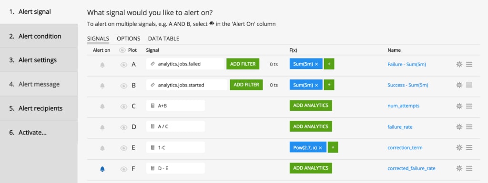This screenshot has height=183, width=488.
Task: Open gear settings for correction_term row
Action: tap(459, 148)
